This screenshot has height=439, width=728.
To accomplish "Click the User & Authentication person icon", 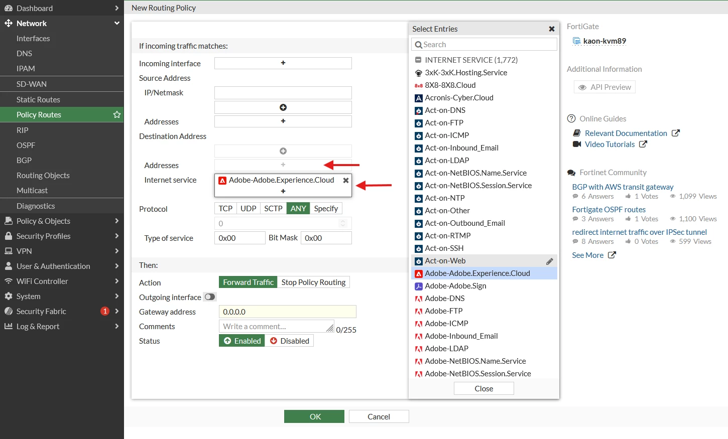I will tap(9, 266).
